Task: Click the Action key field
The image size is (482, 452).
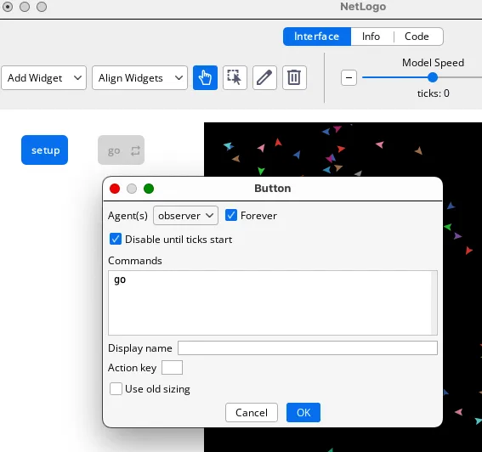Action: tap(172, 368)
